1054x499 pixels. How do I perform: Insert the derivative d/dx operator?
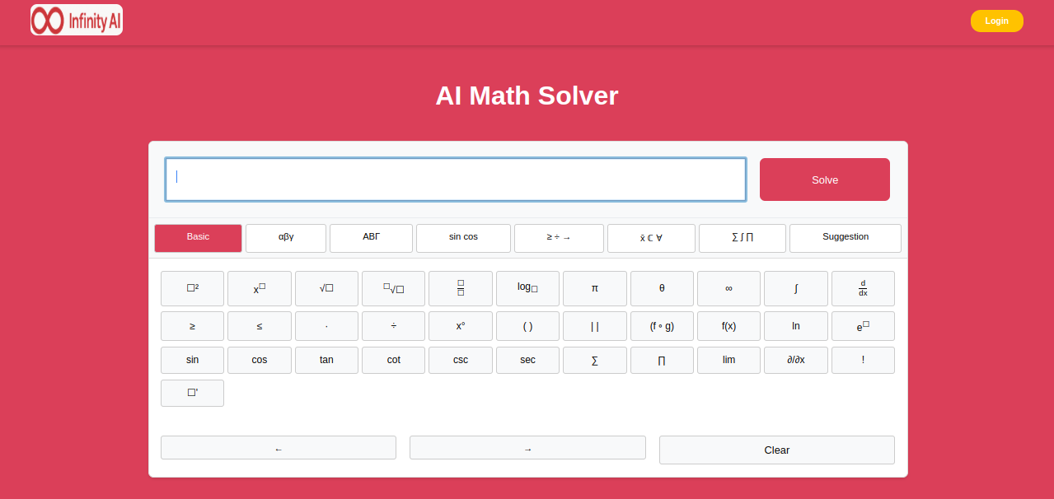pyautogui.click(x=863, y=288)
